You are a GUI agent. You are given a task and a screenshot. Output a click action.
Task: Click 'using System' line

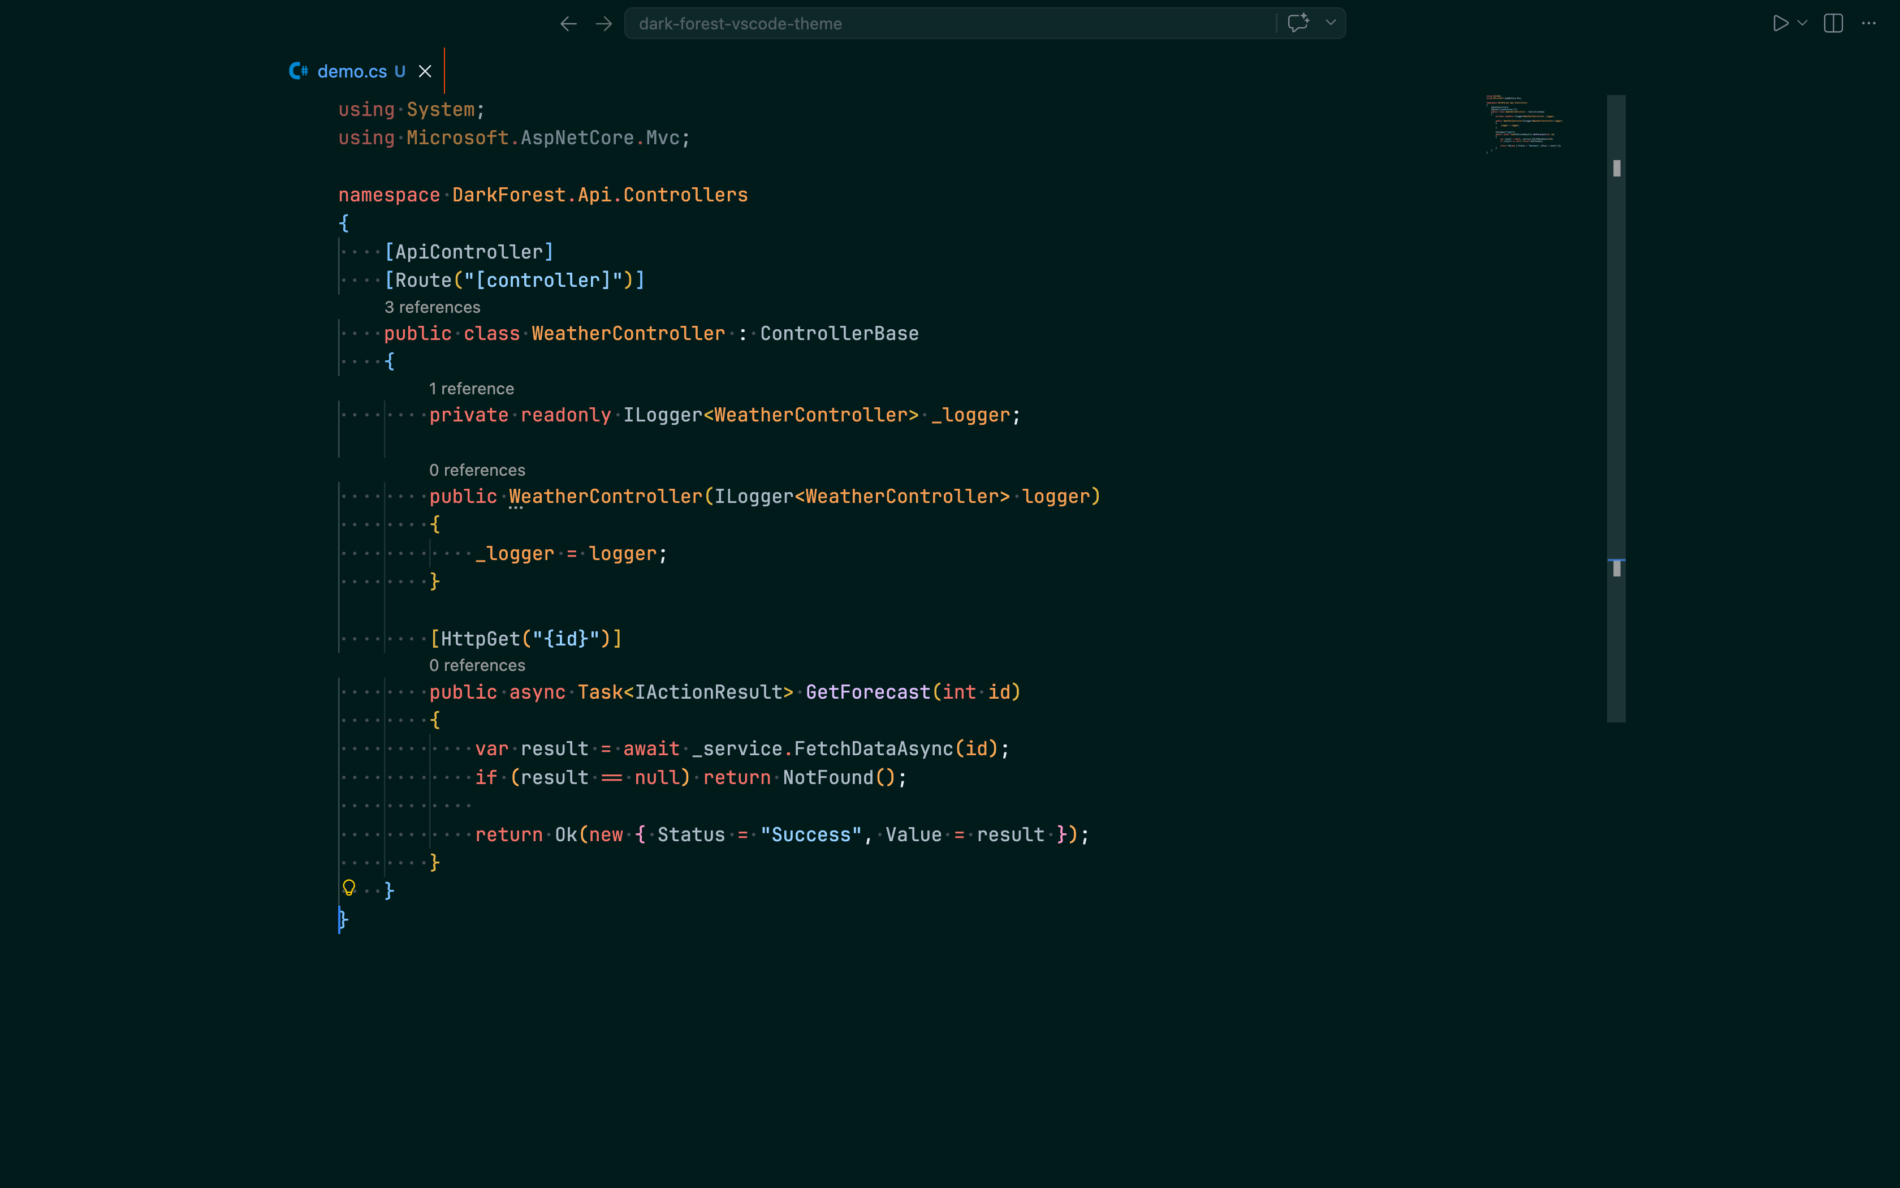pyautogui.click(x=412, y=110)
